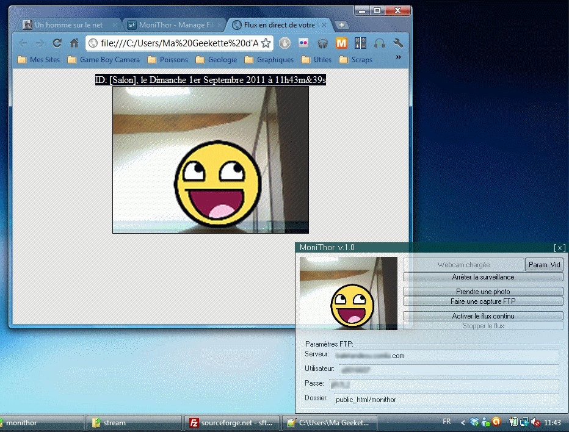Open the Scraps bookmark folder

click(x=355, y=59)
